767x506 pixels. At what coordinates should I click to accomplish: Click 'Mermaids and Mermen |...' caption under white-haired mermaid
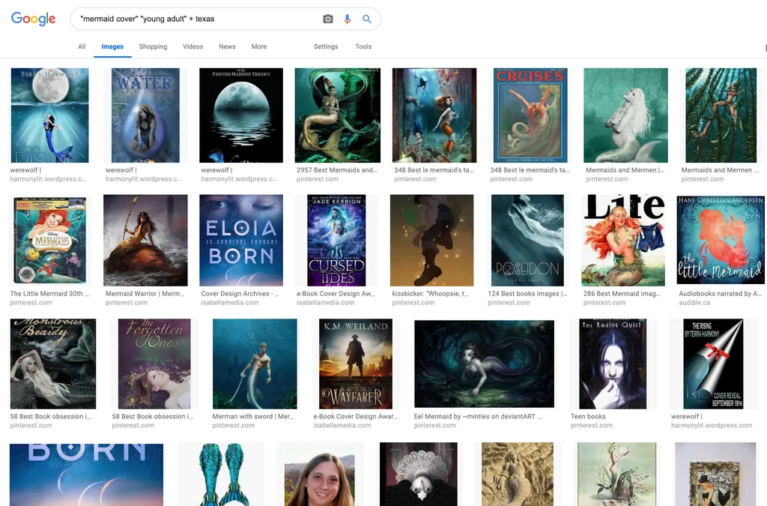point(625,170)
